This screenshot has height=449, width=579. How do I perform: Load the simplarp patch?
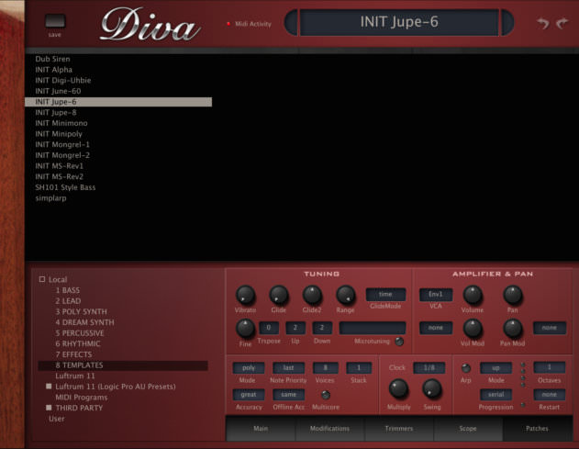coord(50,198)
